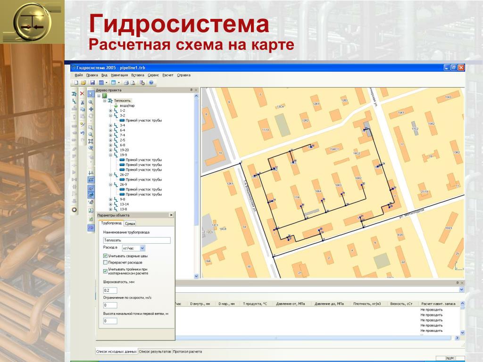Activate the zoom in magnifier tool
The image size is (483, 362).
(91, 102)
